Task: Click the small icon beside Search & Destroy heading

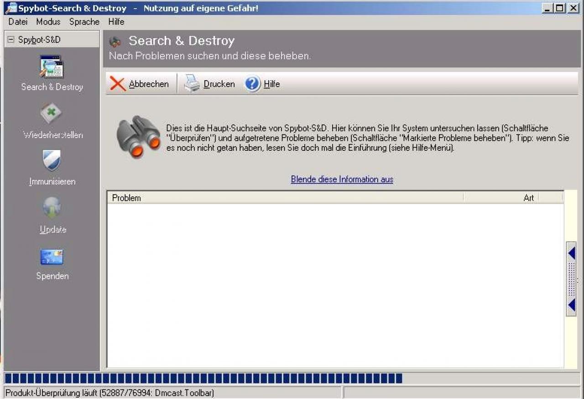Action: click(x=115, y=42)
